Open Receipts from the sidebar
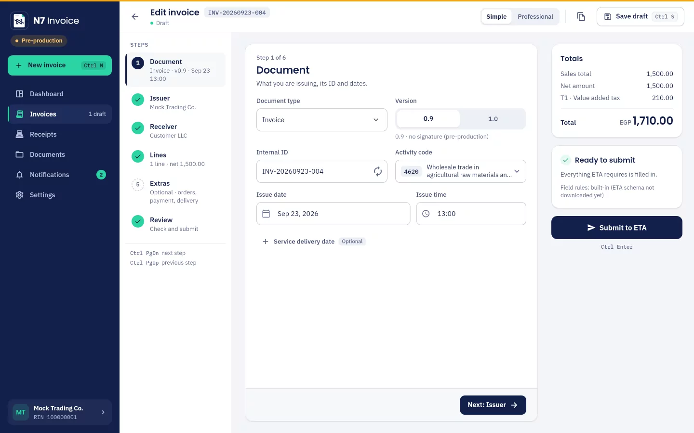Viewport: 694px width, 433px height. tap(60, 134)
